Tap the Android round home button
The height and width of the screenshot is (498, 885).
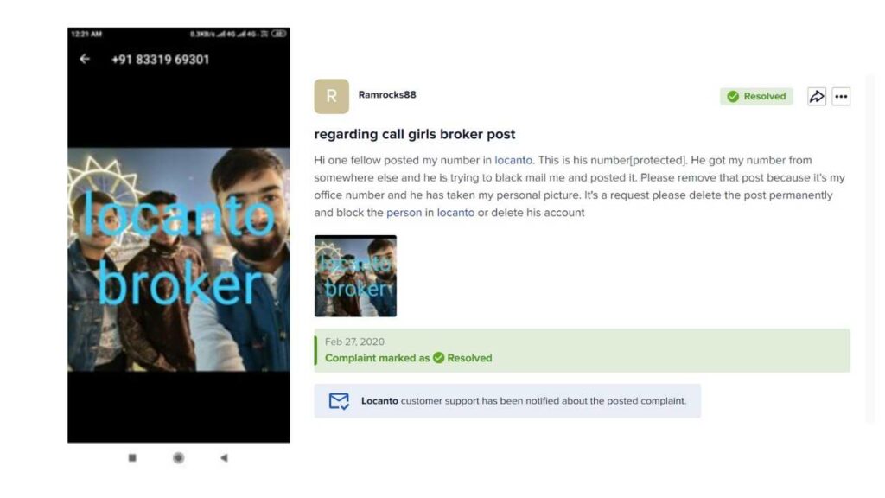click(178, 458)
